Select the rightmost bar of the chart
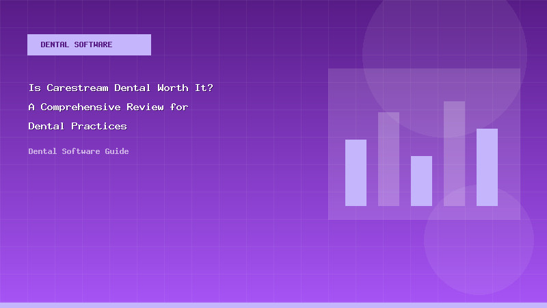The height and width of the screenshot is (308, 547). (487, 167)
